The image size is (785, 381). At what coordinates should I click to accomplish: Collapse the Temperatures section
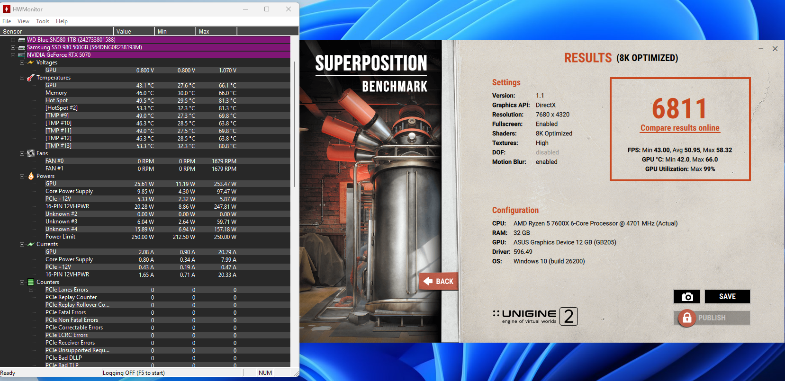[x=22, y=78]
